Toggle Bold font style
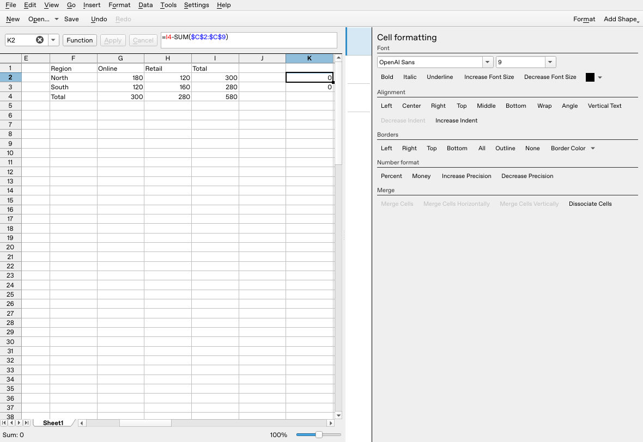 tap(387, 77)
